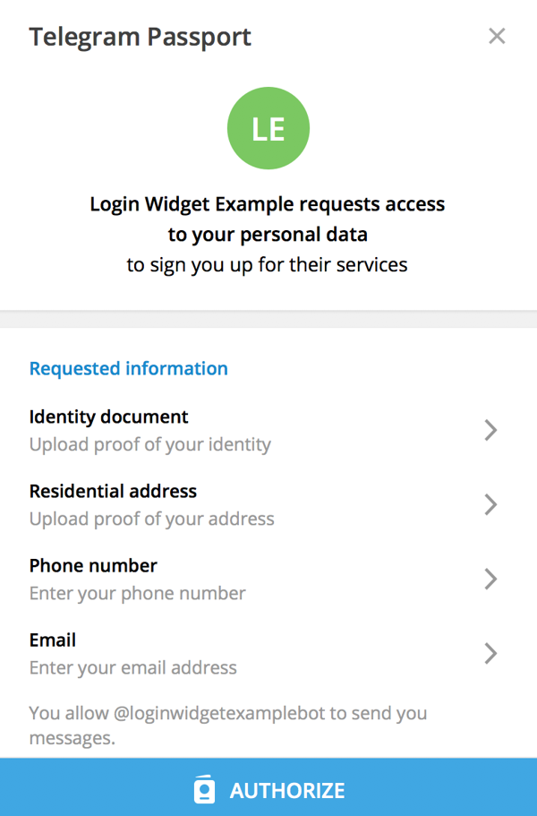Click the passport icon on the Authorize bar

204,790
